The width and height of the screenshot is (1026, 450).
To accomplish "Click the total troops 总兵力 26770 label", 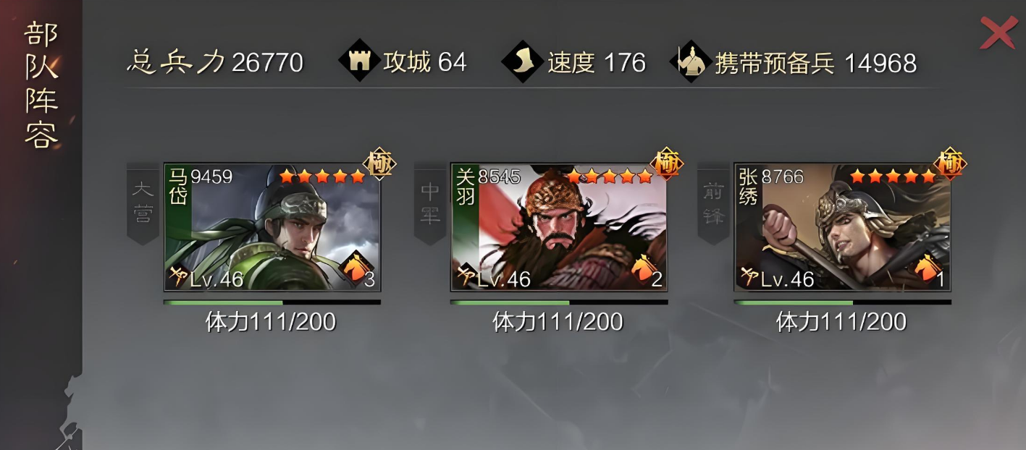I will coord(215,62).
